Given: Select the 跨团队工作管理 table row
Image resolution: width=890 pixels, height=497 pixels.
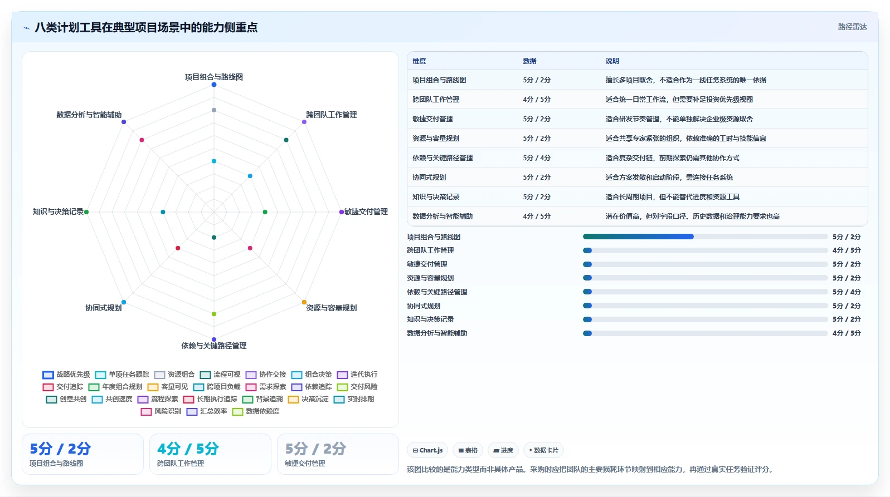Looking at the screenshot, I should [x=638, y=100].
